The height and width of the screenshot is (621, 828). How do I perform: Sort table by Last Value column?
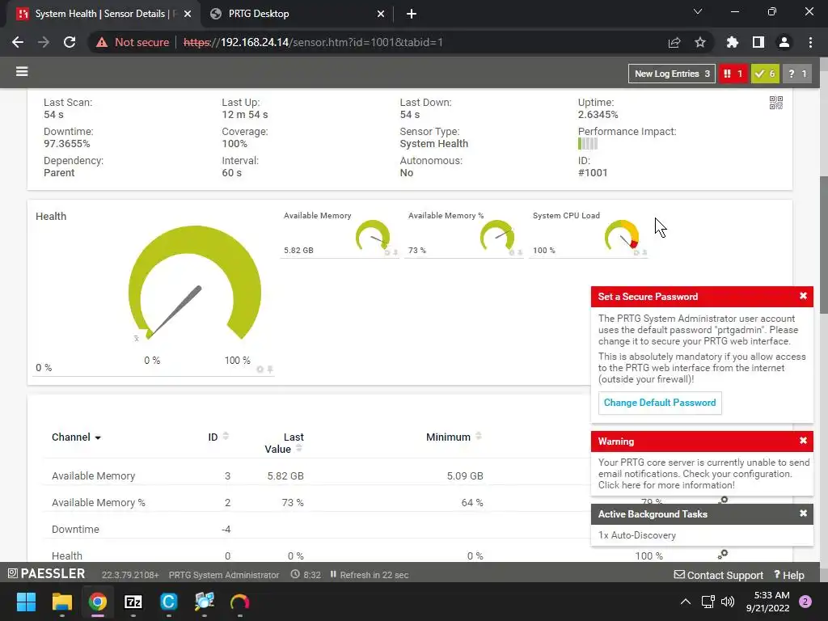tap(284, 443)
